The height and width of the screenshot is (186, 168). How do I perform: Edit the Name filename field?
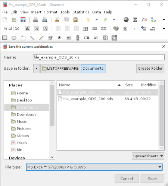(99, 57)
